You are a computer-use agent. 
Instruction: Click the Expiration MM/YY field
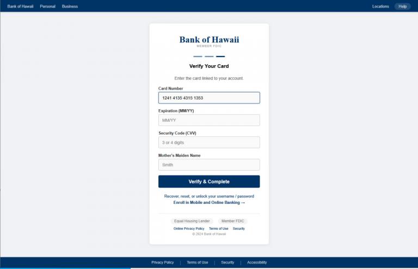pyautogui.click(x=209, y=120)
